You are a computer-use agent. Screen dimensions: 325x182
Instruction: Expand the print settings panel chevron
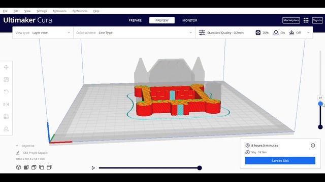(308, 32)
